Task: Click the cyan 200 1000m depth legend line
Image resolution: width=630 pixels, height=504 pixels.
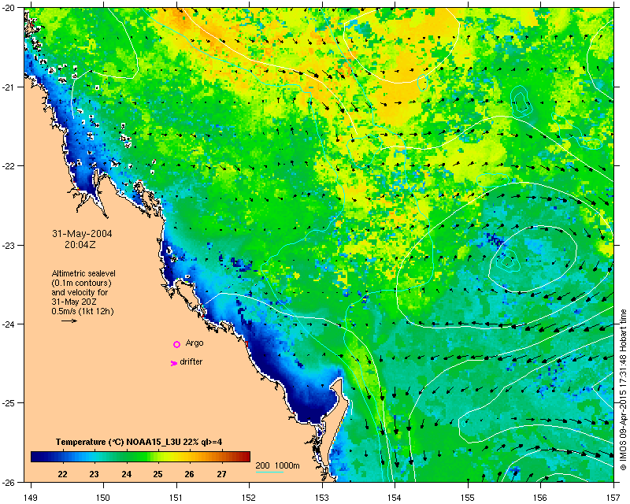Action: point(269,472)
